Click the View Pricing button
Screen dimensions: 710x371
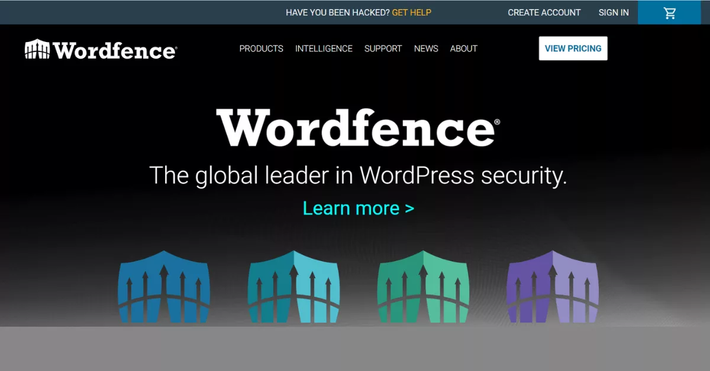[x=573, y=48]
